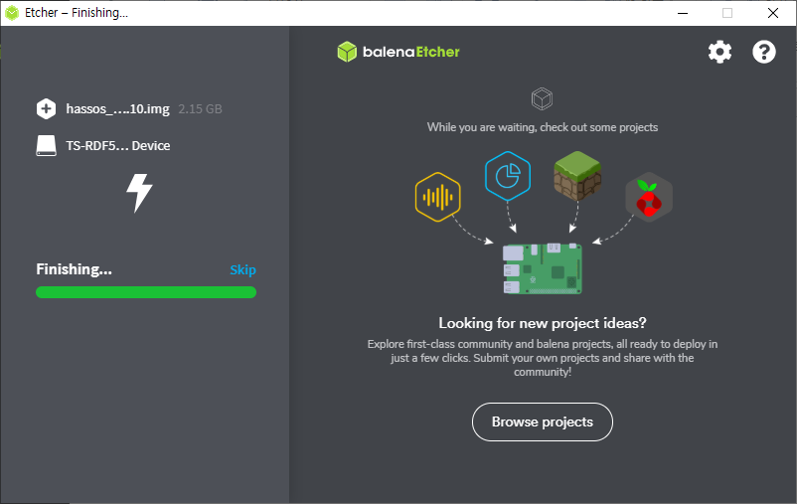Click the 'Explore first-class community' description text
The width and height of the screenshot is (797, 504).
point(543,358)
